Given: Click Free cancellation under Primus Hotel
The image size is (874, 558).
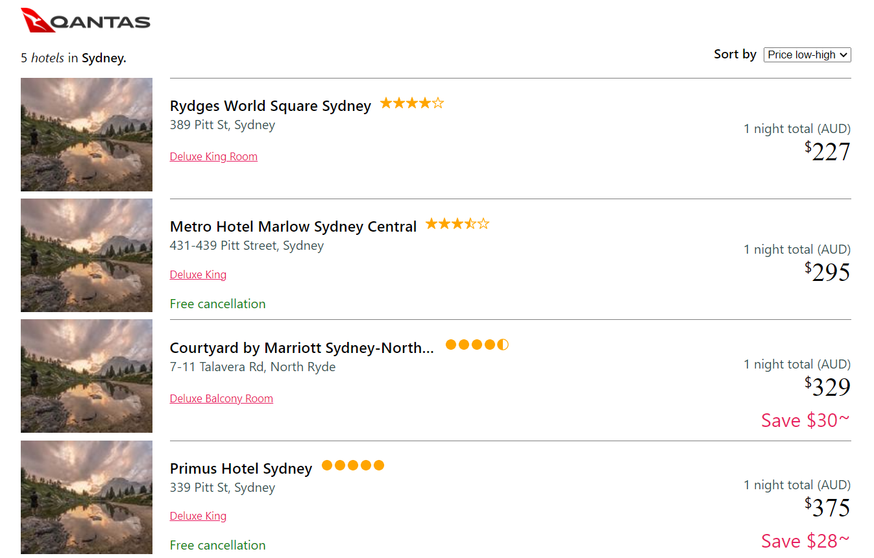Looking at the screenshot, I should coord(217,545).
